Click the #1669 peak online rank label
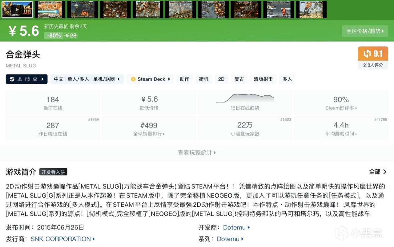Screen dimensions: 394x247 point(93,120)
